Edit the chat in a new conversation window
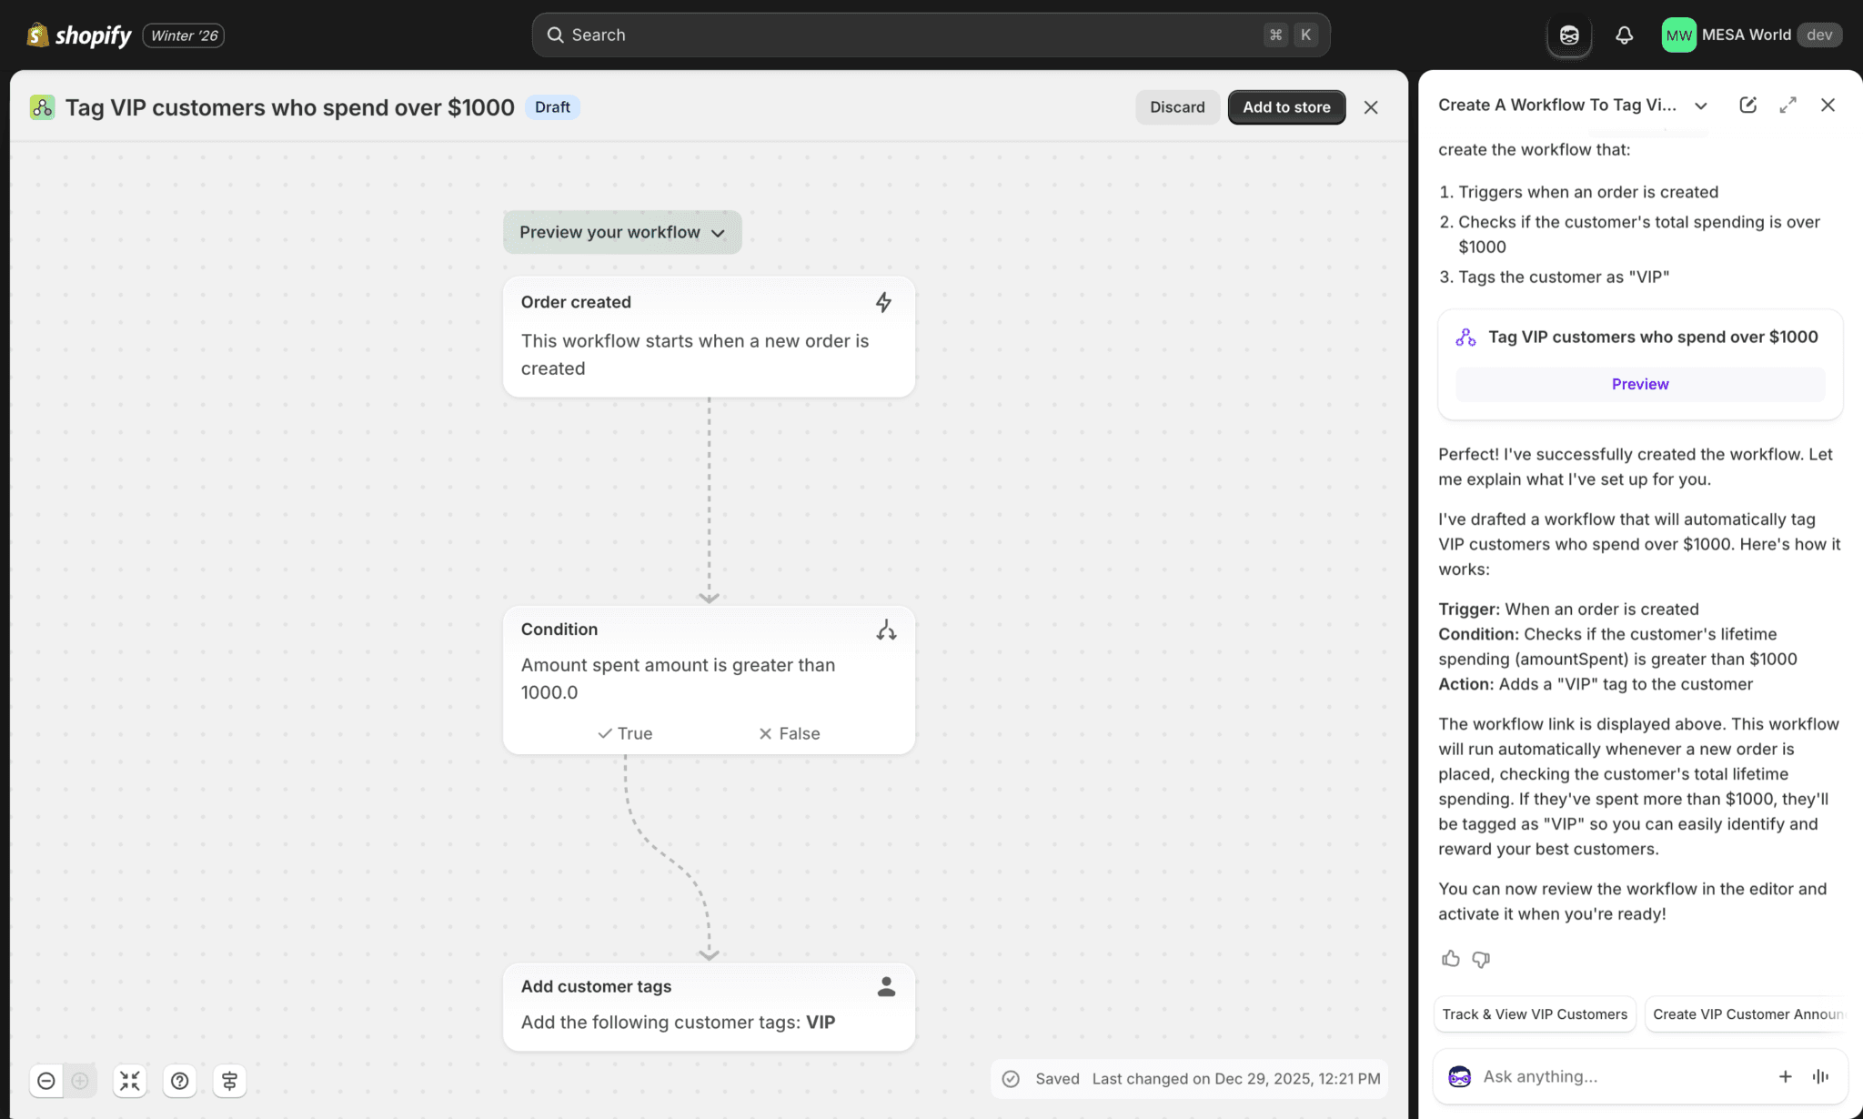Screen dimensions: 1863x1119 (x=1747, y=105)
